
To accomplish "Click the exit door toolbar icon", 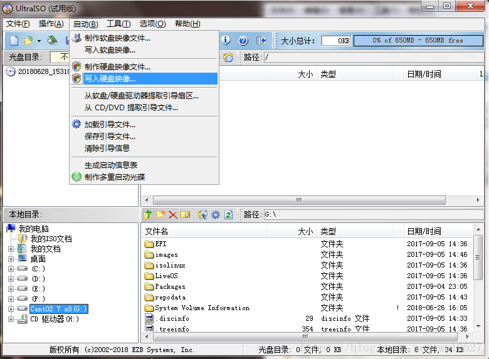I will [261, 41].
